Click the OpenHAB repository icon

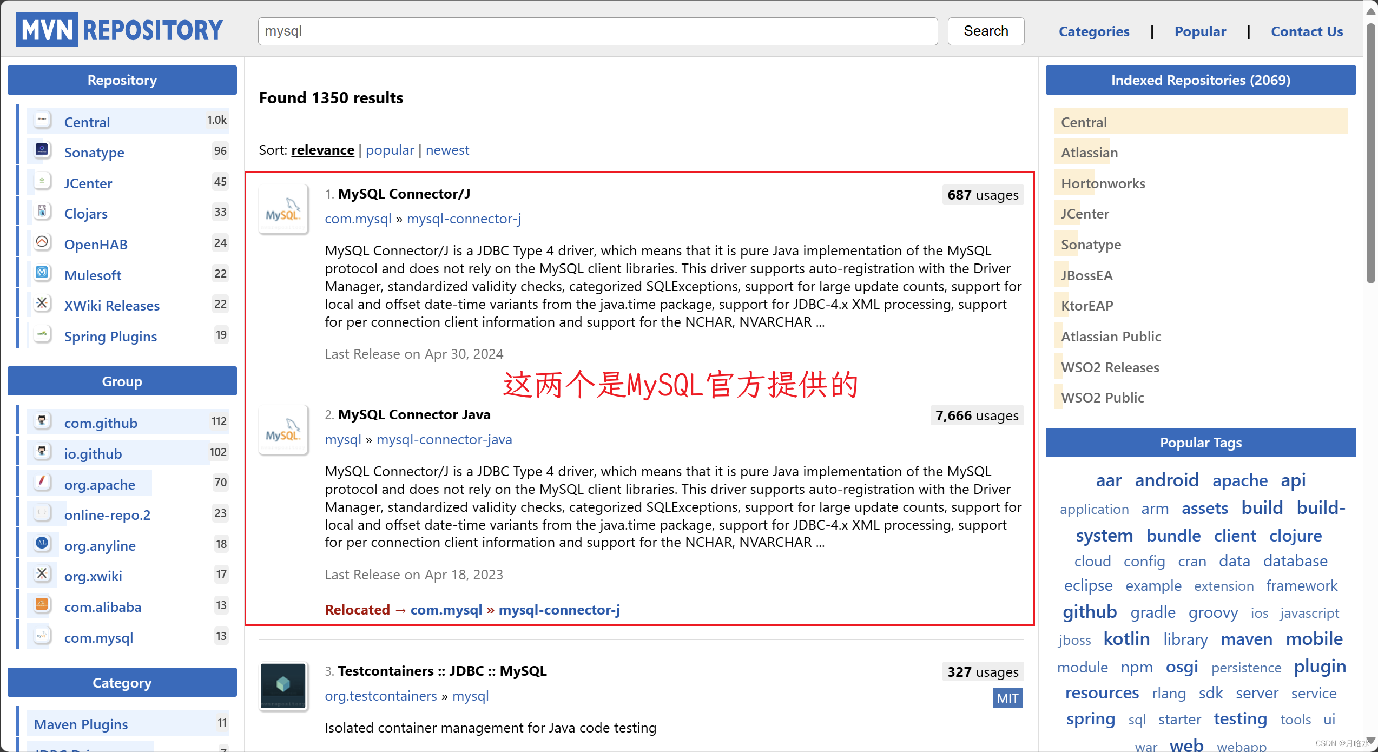42,242
